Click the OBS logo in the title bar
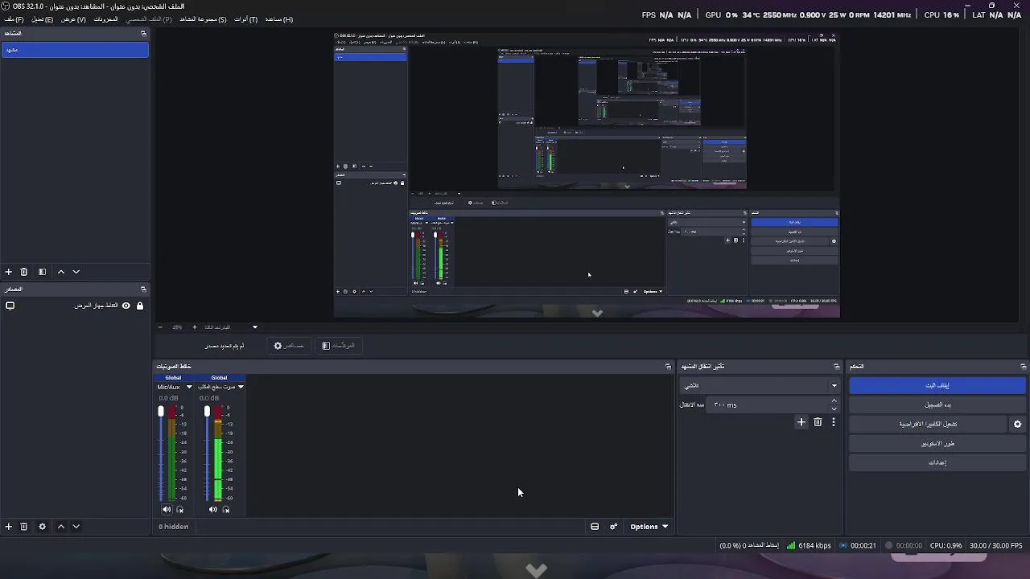 pos(6,6)
